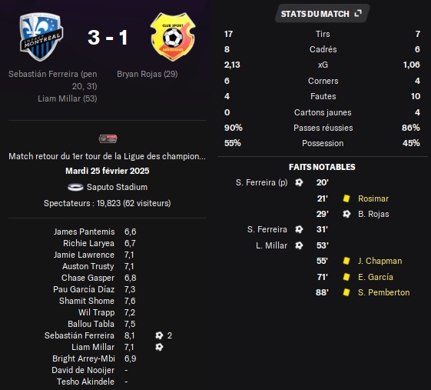Screen dimensions: 431x390
Task: Click yellow card icon beside J. Chapman
Action: (x=346, y=261)
